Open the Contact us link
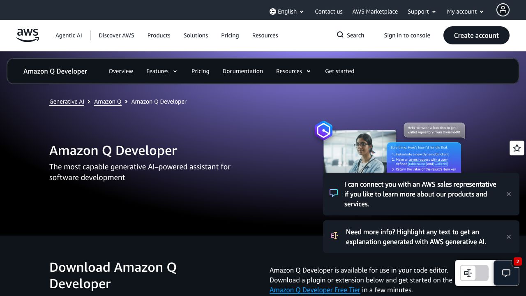Screen dimensions: 526x296 click(328, 12)
